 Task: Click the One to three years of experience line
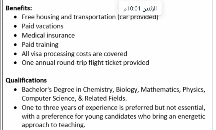[114, 108]
